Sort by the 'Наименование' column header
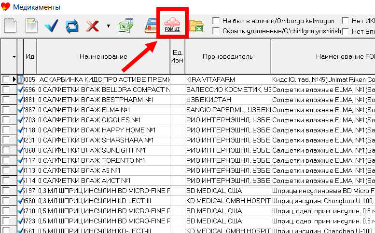This screenshot has height=233, width=375. (x=103, y=56)
